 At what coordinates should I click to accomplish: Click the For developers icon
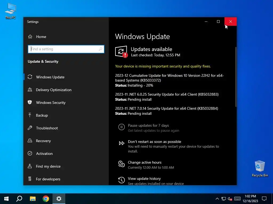[30, 179]
